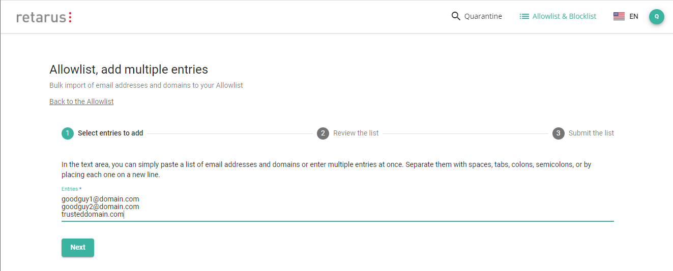This screenshot has width=673, height=271.
Task: Click the Allowlist & Blocklist list icon
Action: point(524,16)
